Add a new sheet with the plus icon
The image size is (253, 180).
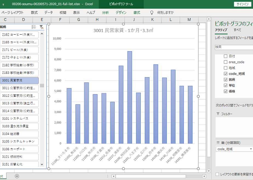point(17,176)
